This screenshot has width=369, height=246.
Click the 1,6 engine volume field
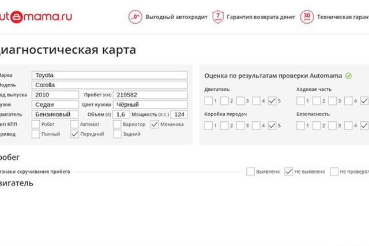tap(121, 114)
